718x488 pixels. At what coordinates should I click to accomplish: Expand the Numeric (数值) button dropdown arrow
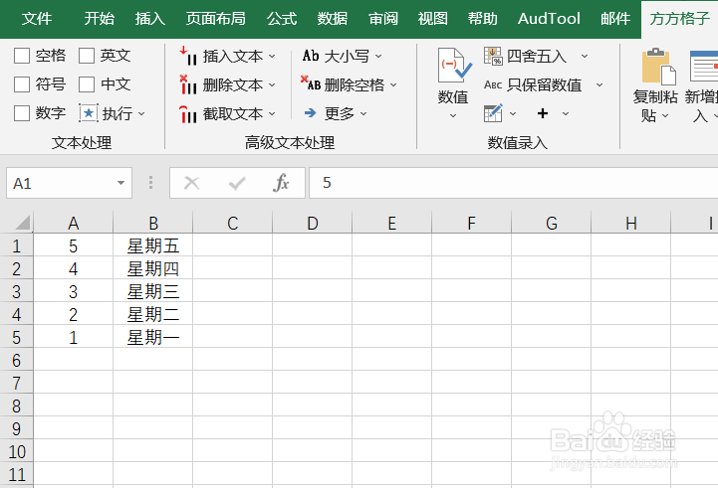coord(453,115)
